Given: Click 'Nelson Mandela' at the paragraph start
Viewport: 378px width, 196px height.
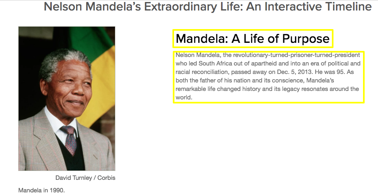Looking at the screenshot, I should click(x=197, y=55).
